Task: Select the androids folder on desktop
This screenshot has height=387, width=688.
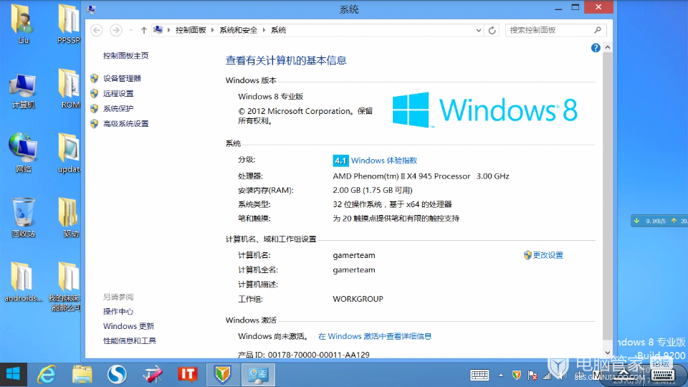Action: 23,282
